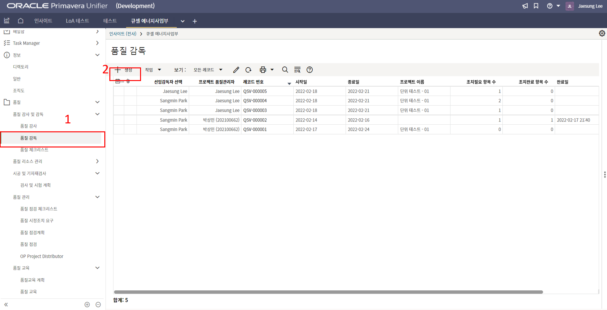This screenshot has width=607, height=310.
Task: Follow the 인사이트 (전사) breadcrumb link
Action: click(x=123, y=34)
